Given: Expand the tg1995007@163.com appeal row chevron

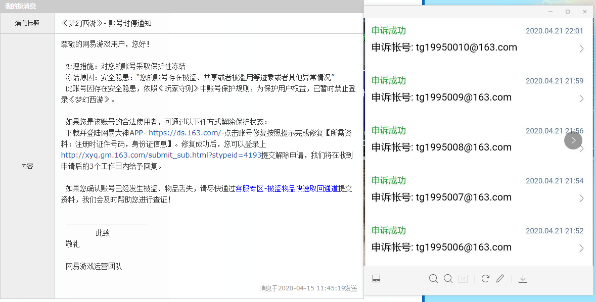Looking at the screenshot, I should tap(581, 198).
